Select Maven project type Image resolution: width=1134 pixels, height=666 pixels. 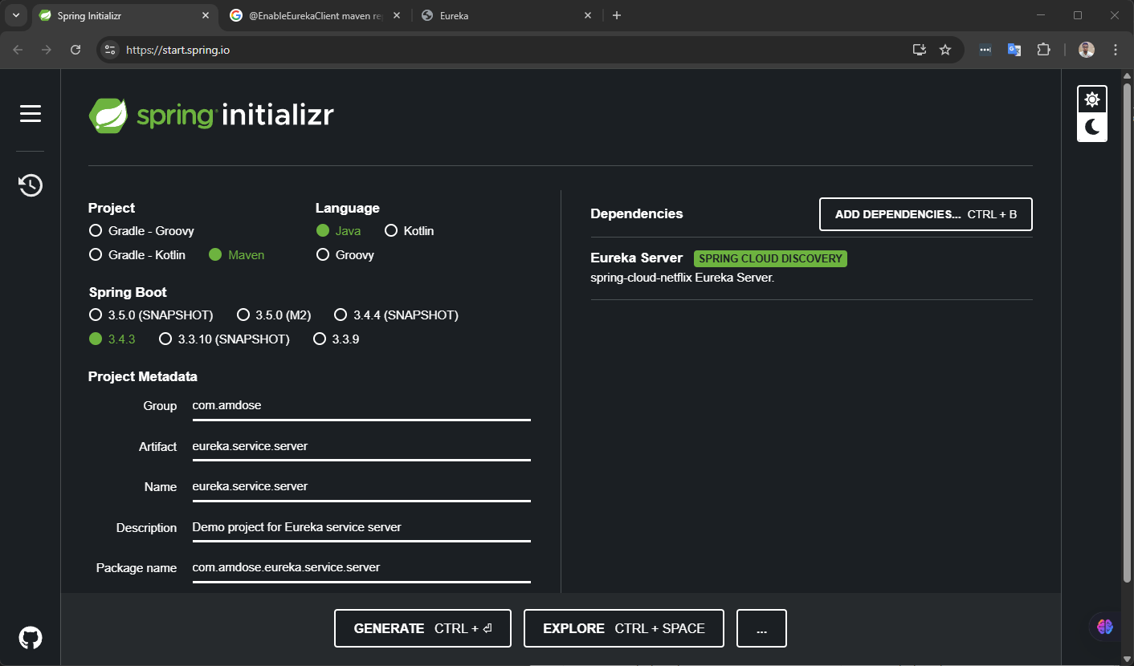pyautogui.click(x=237, y=255)
